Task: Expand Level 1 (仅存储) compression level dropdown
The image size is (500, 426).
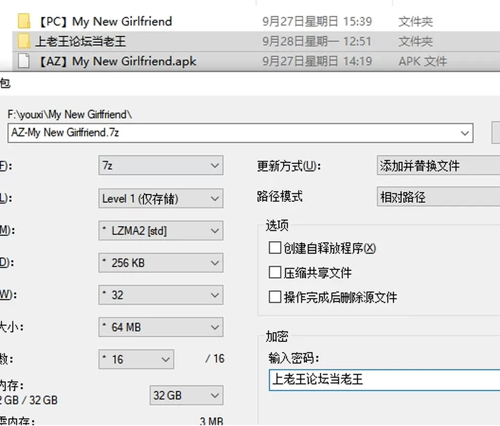Action: [161, 198]
